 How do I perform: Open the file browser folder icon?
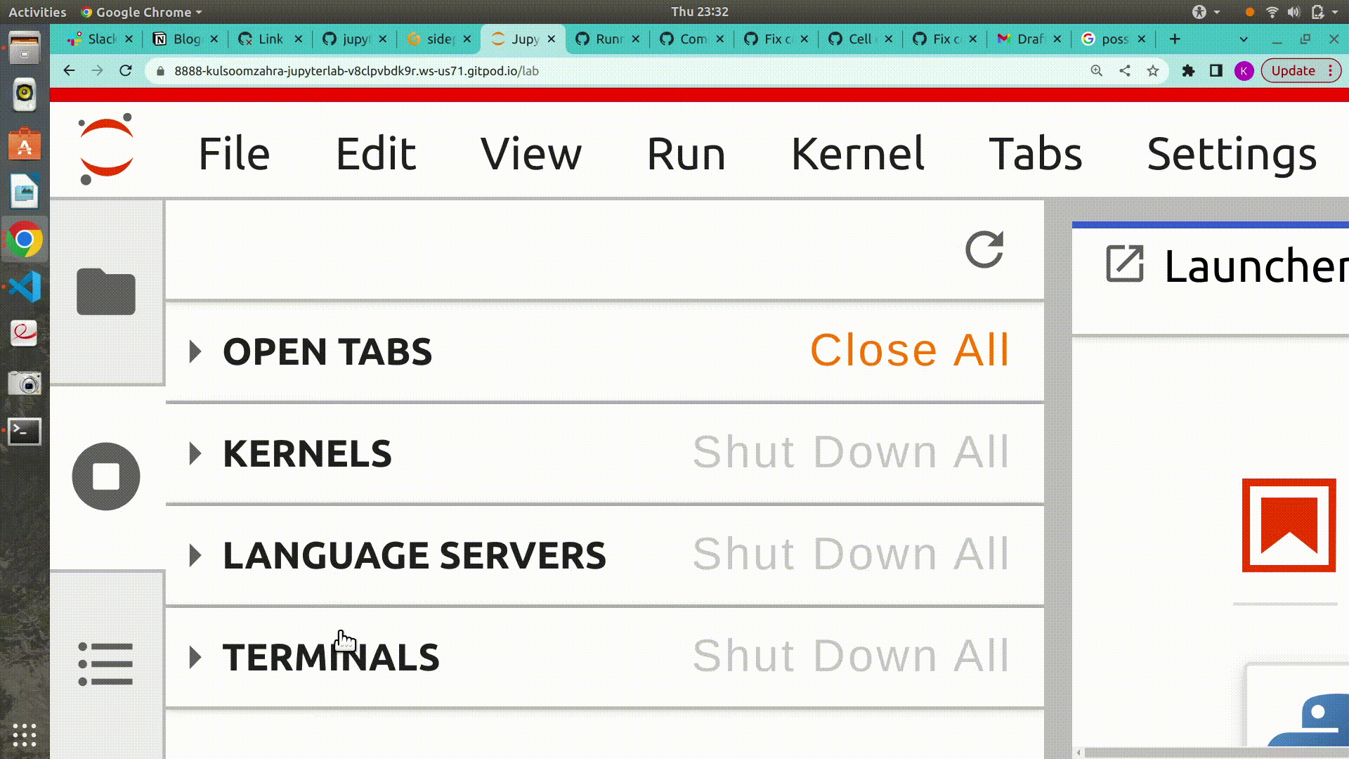(x=106, y=292)
